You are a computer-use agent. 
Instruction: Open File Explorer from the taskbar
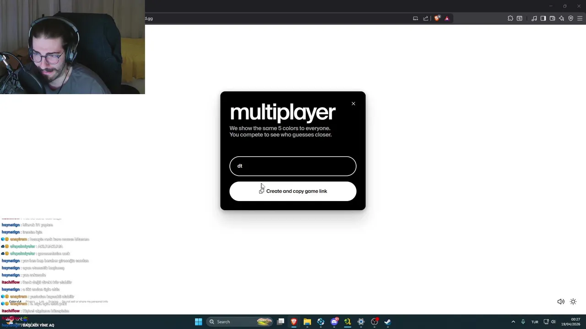[x=307, y=322]
